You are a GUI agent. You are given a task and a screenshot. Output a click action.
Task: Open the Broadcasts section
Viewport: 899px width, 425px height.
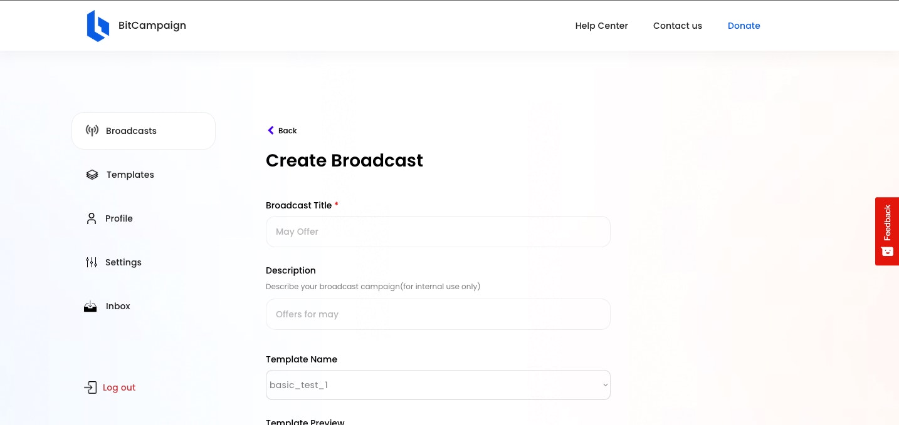pyautogui.click(x=144, y=131)
